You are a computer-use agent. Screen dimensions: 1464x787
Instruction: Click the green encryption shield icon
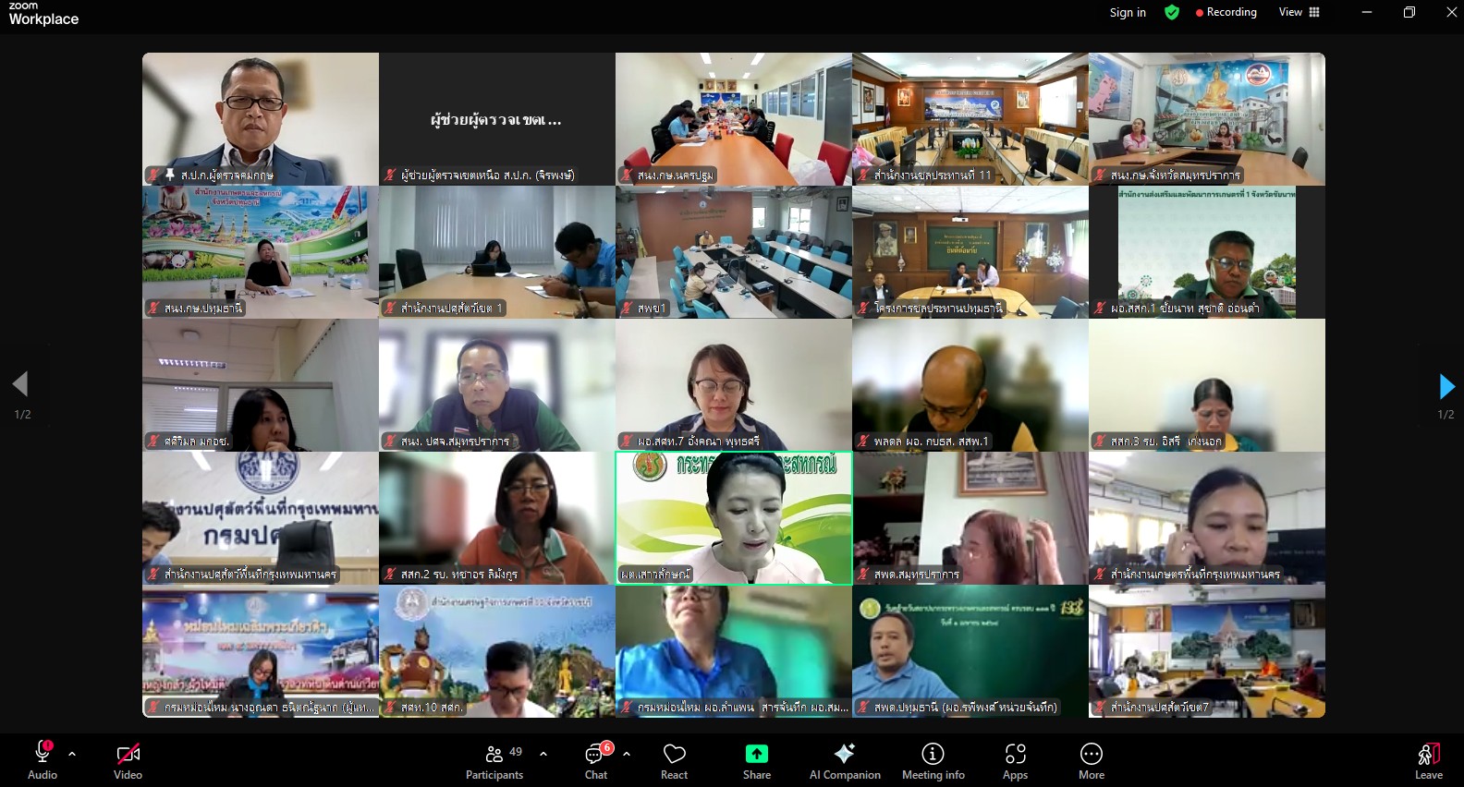(x=1172, y=12)
